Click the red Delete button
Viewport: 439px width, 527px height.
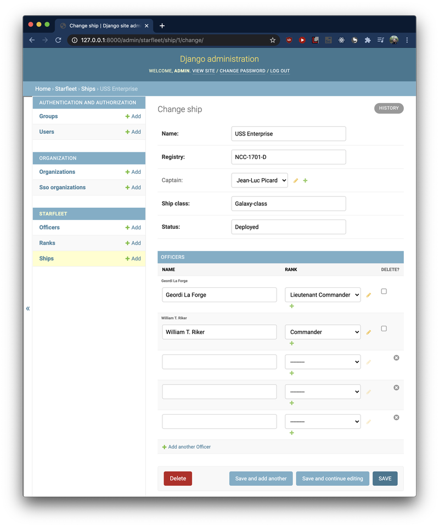tap(178, 478)
